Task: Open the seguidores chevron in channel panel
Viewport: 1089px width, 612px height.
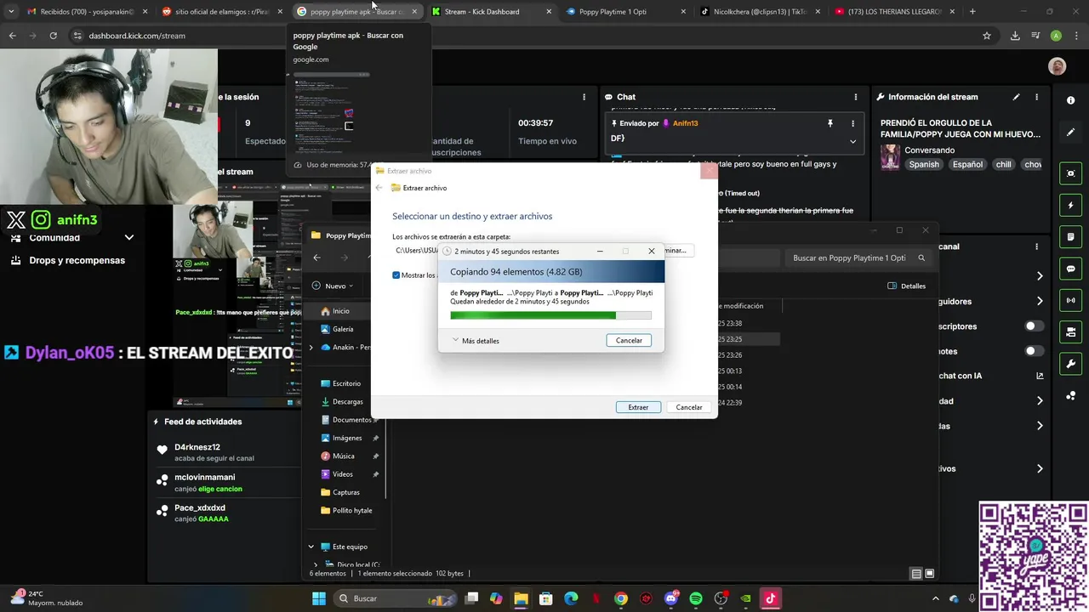Action: [1040, 301]
